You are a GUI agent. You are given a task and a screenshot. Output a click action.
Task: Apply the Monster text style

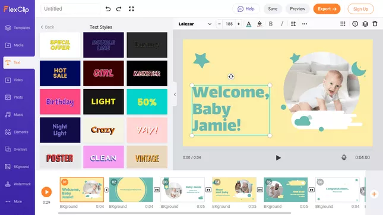tap(147, 73)
